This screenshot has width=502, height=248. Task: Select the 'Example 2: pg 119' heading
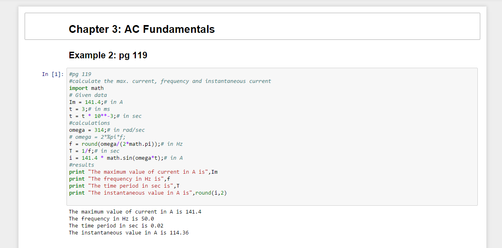point(108,55)
